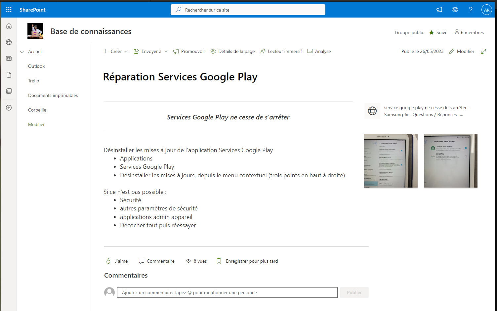
Task: Click the home icon in left rail
Action: click(9, 26)
